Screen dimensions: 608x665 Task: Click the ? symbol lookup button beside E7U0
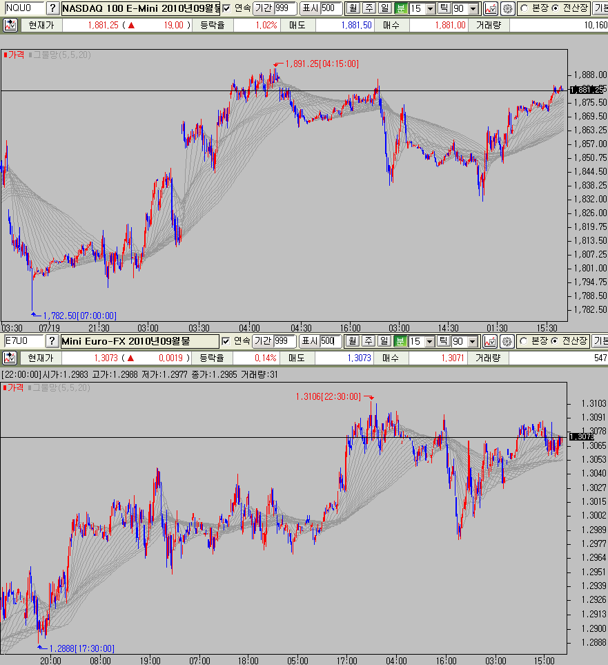pos(52,341)
